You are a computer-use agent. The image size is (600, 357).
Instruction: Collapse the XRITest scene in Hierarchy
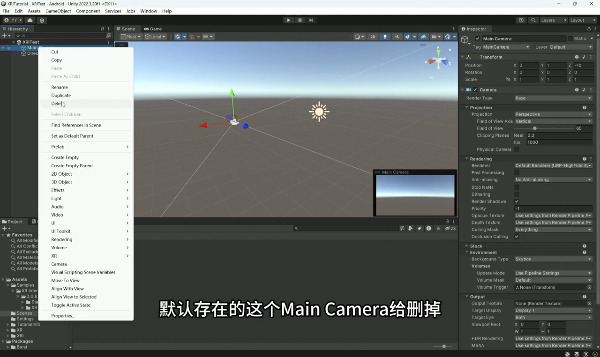click(x=14, y=42)
